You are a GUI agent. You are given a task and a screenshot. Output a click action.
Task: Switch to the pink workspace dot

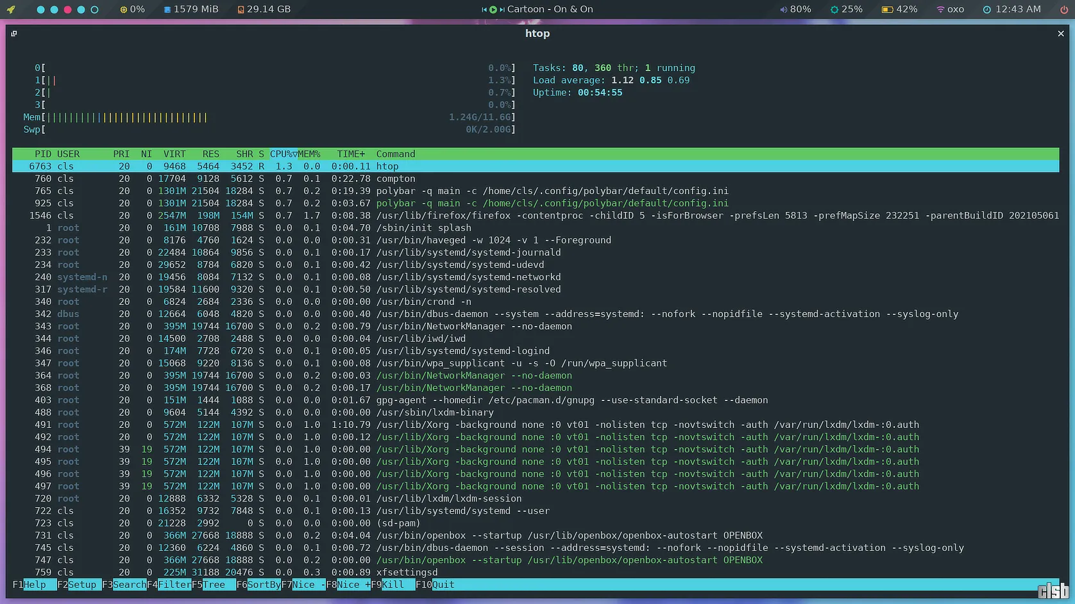pos(67,10)
